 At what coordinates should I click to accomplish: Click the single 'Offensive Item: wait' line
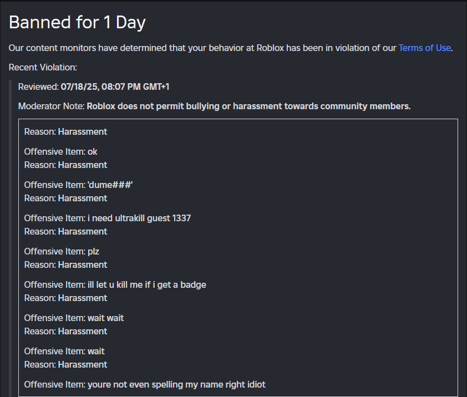[x=64, y=351]
